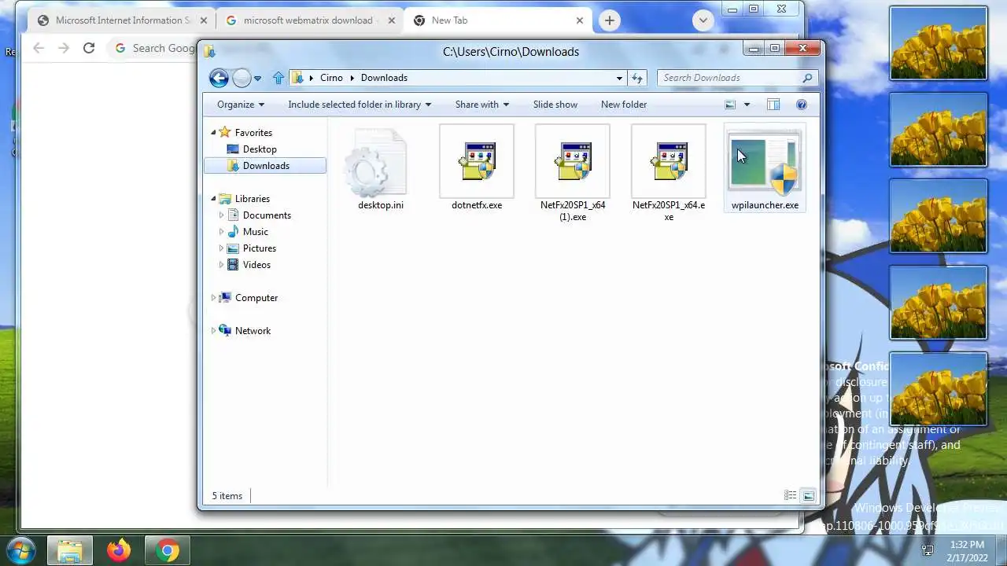Open Chrome from the taskbar
Viewport: 1007px width, 566px height.
(167, 550)
